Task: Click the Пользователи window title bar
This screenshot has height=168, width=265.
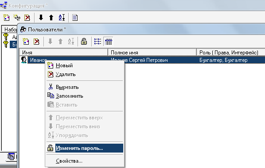Action: click(x=142, y=29)
